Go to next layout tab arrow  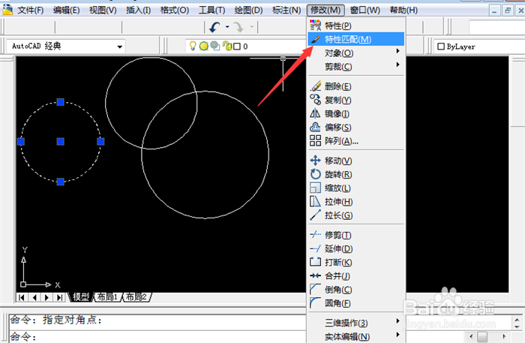46,297
